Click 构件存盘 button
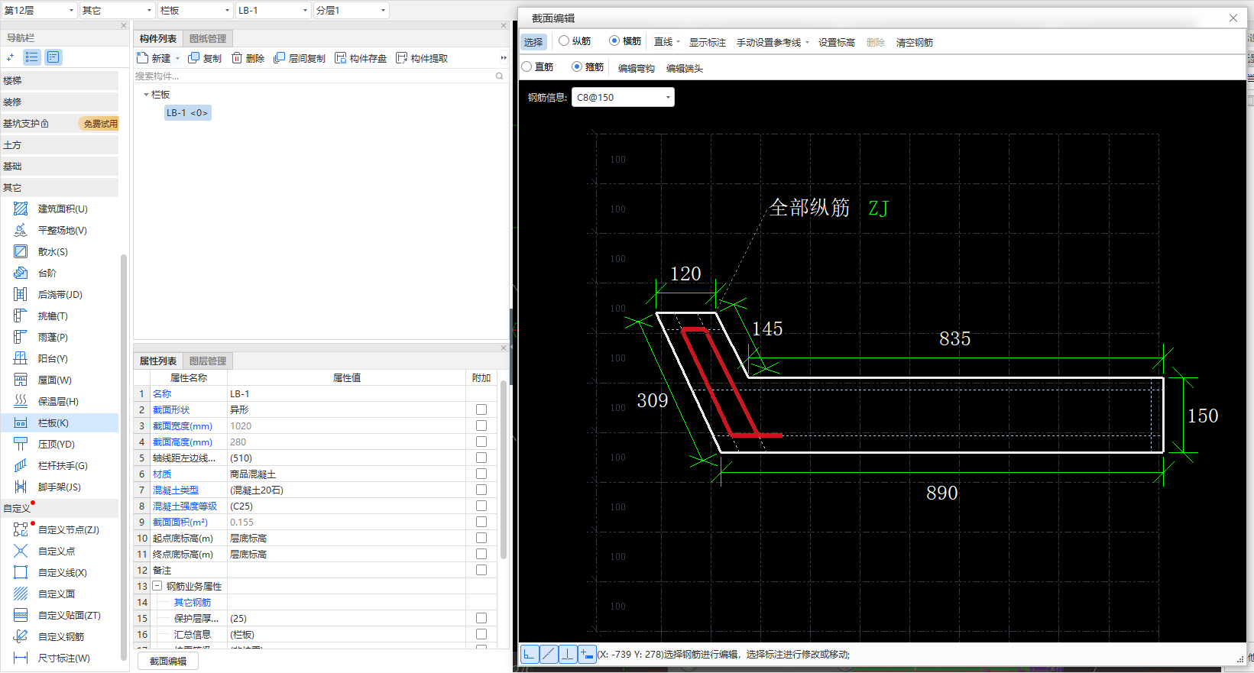The height and width of the screenshot is (673, 1254). tap(361, 58)
